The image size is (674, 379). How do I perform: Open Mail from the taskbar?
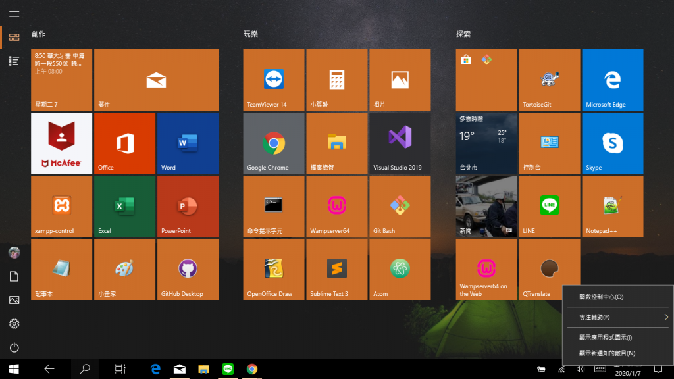(x=180, y=369)
